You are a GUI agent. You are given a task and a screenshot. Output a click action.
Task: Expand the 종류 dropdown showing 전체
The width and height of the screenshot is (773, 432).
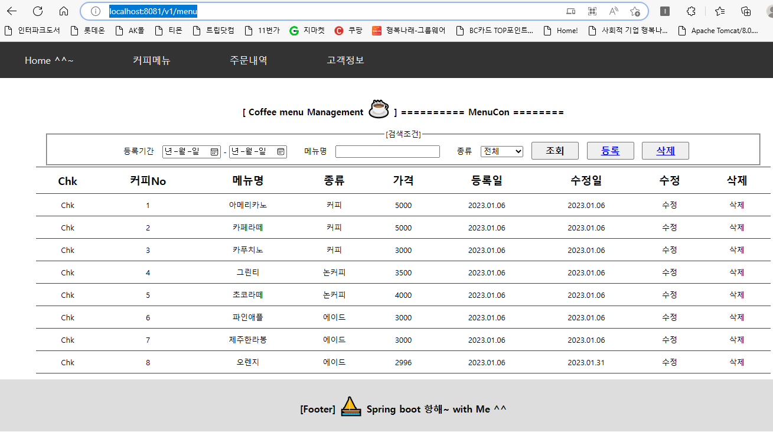(502, 151)
